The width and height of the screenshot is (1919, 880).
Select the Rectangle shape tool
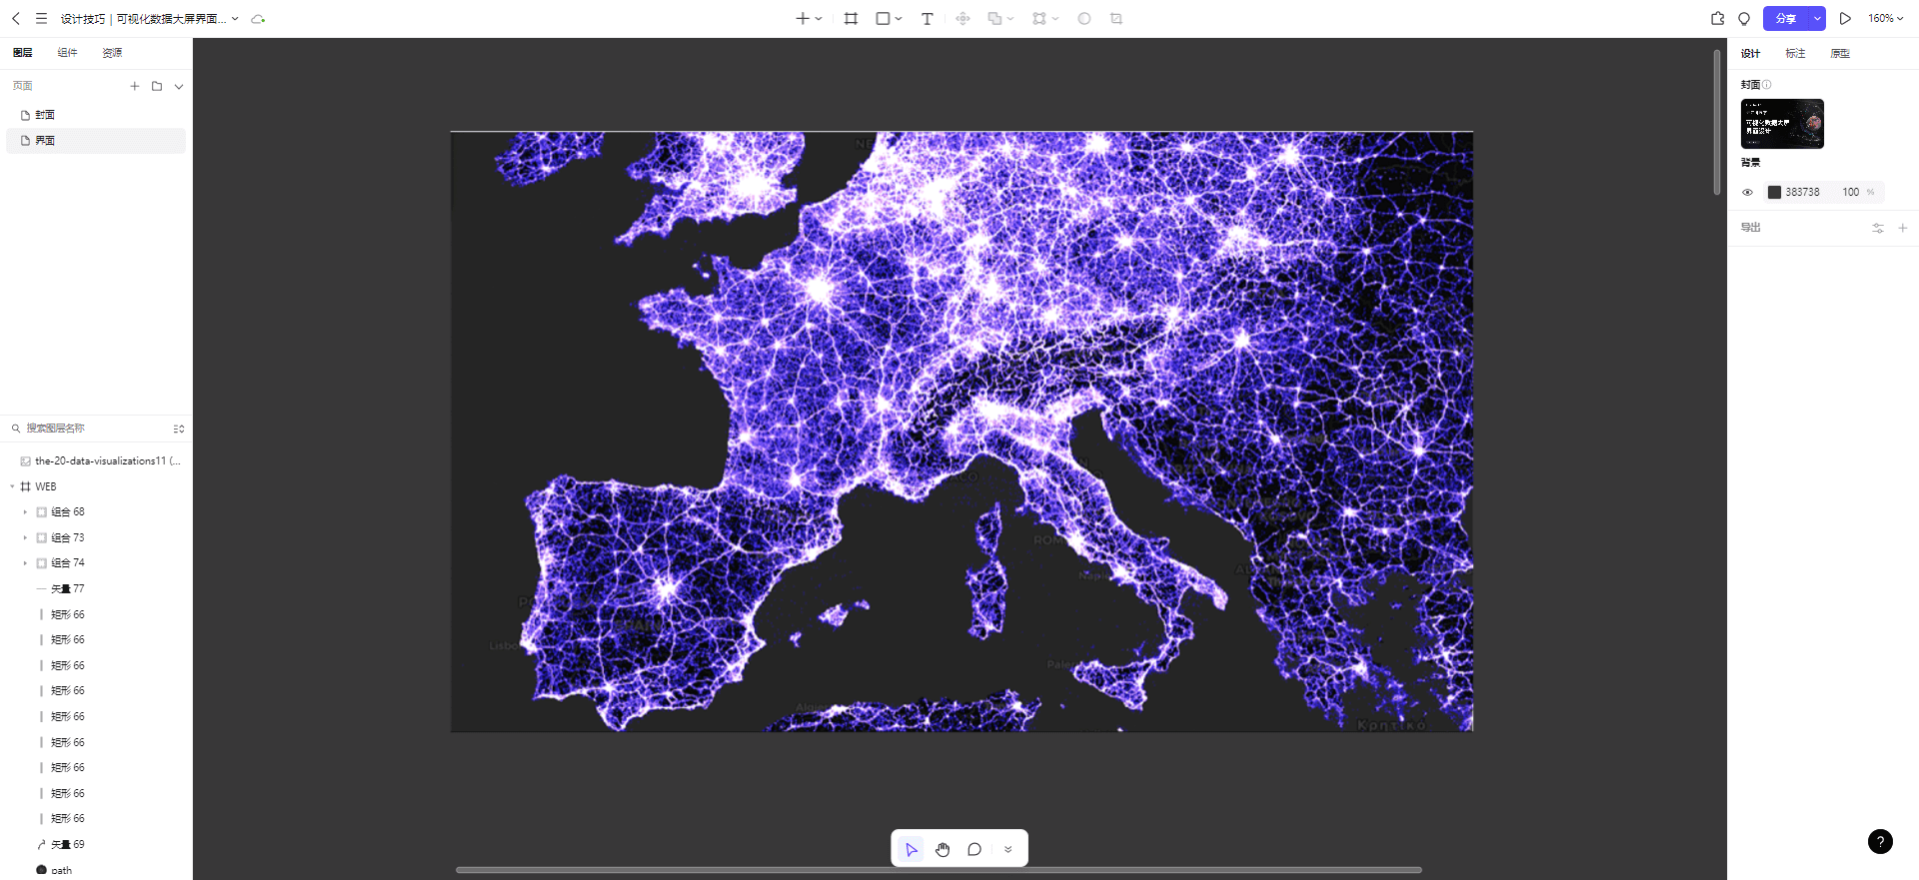point(883,18)
